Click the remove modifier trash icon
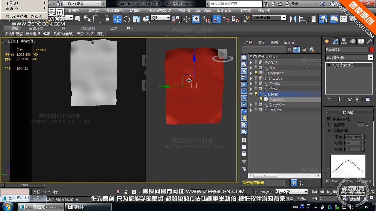Image resolution: width=376 pixels, height=211 pixels. [357, 99]
